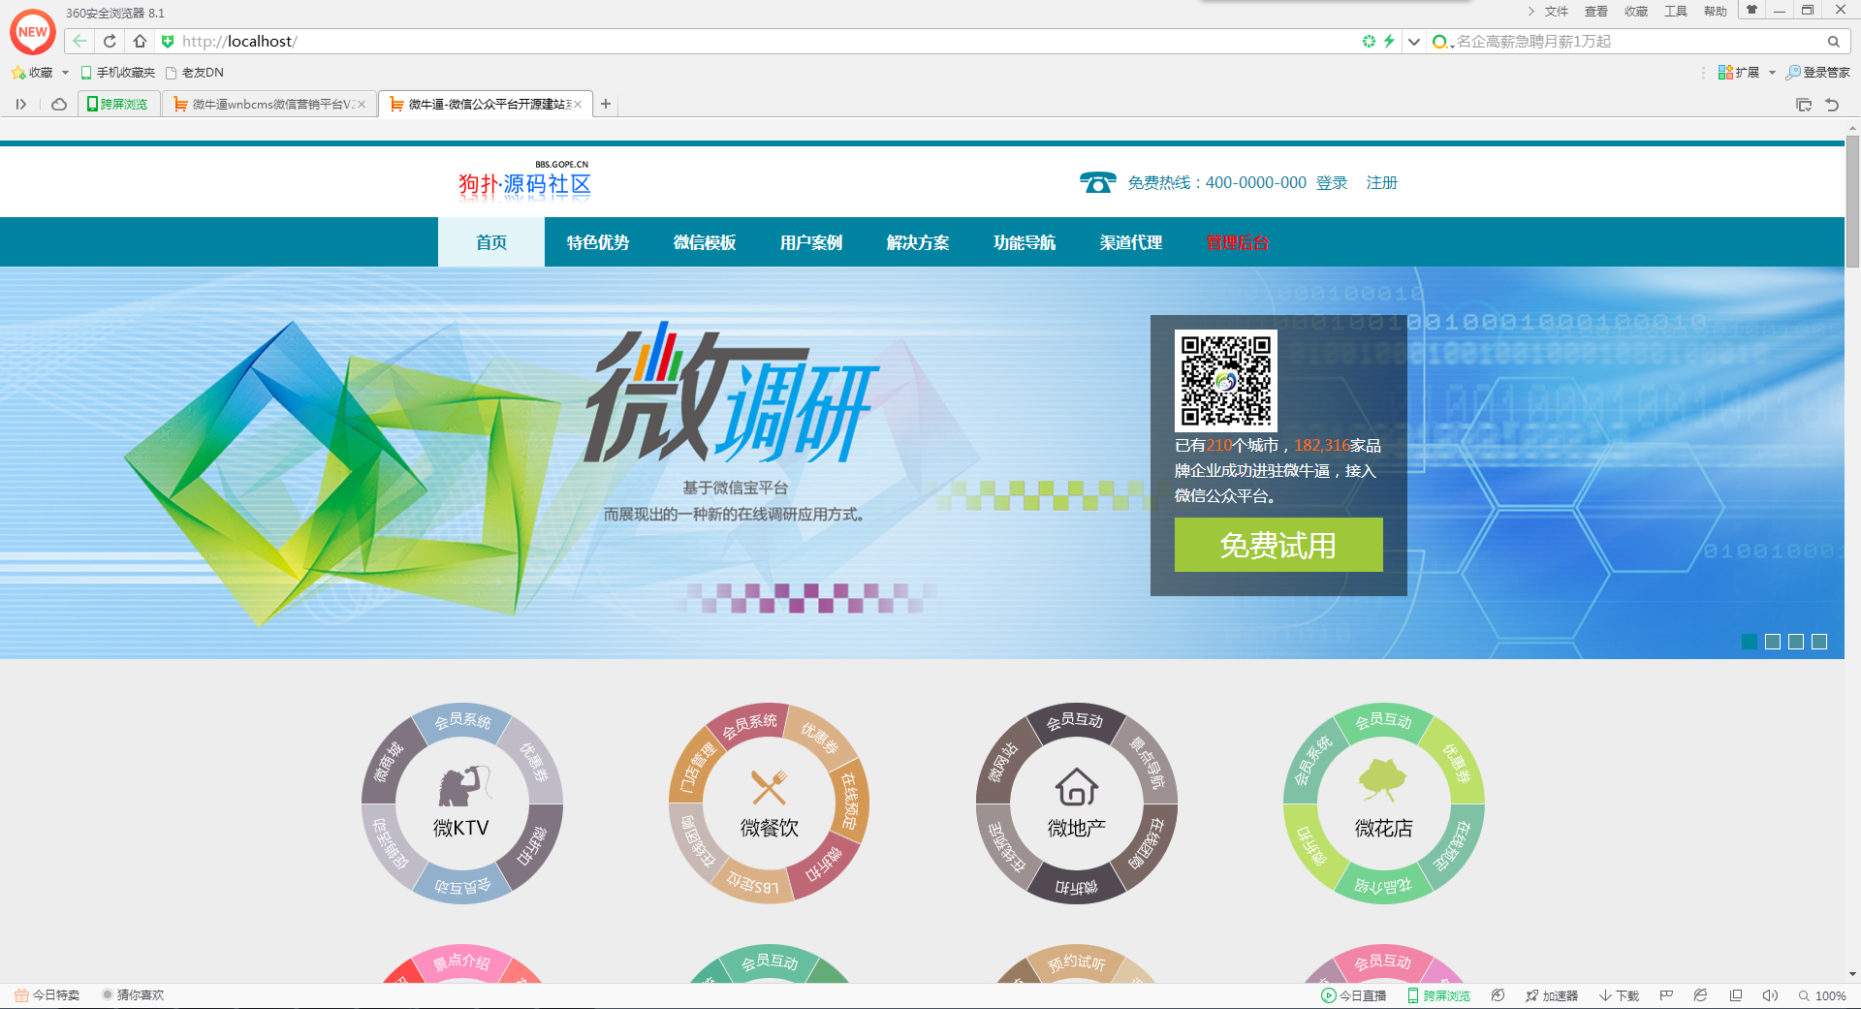Click the 加速器 rocket in status bar
1861x1009 pixels.
(x=1552, y=995)
